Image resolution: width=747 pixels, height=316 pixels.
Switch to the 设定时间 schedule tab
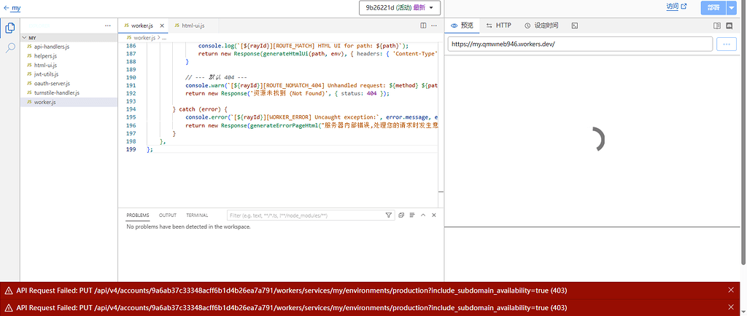click(541, 25)
